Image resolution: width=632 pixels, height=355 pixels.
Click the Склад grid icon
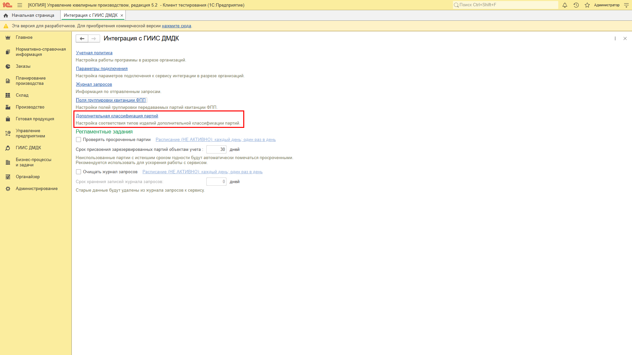pyautogui.click(x=8, y=95)
